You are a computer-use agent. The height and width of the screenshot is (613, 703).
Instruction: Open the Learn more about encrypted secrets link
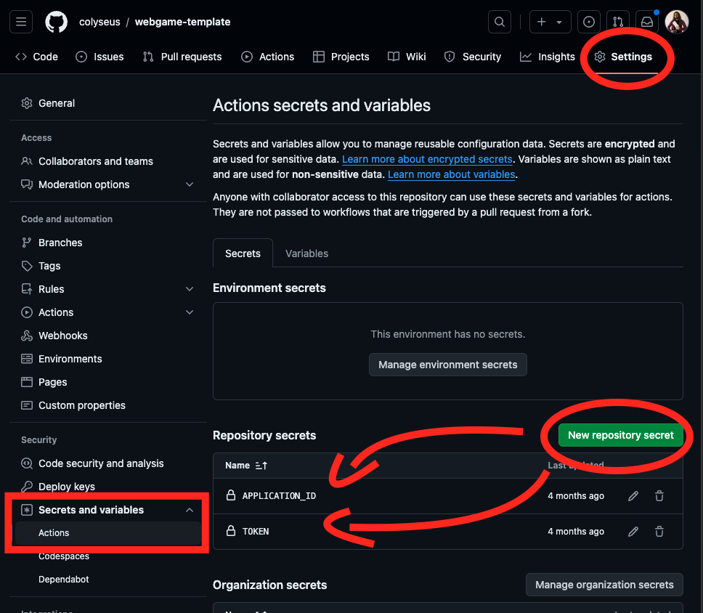(x=427, y=158)
